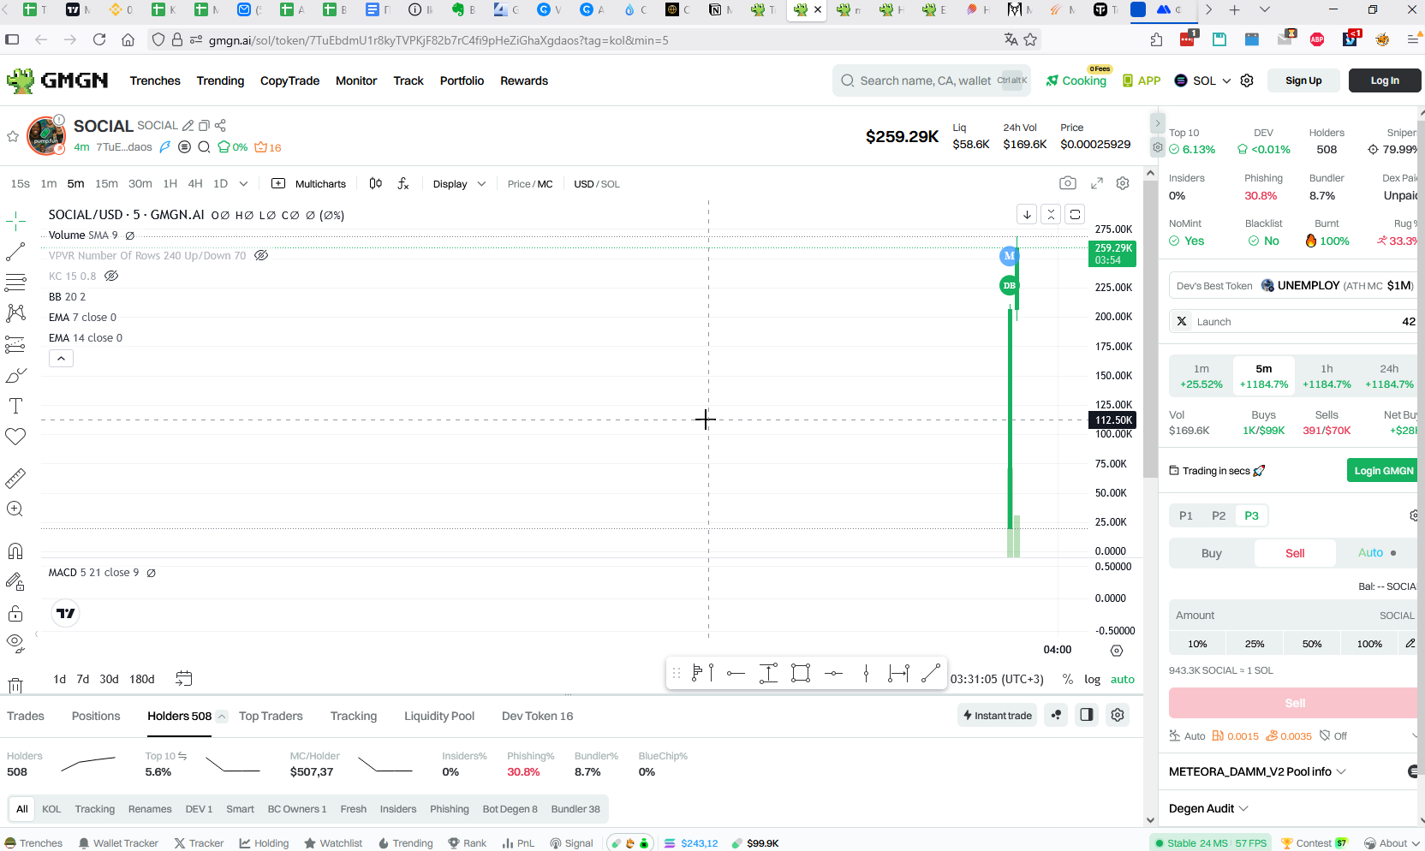Open global settings gear in header
1425x851 pixels.
1247,80
